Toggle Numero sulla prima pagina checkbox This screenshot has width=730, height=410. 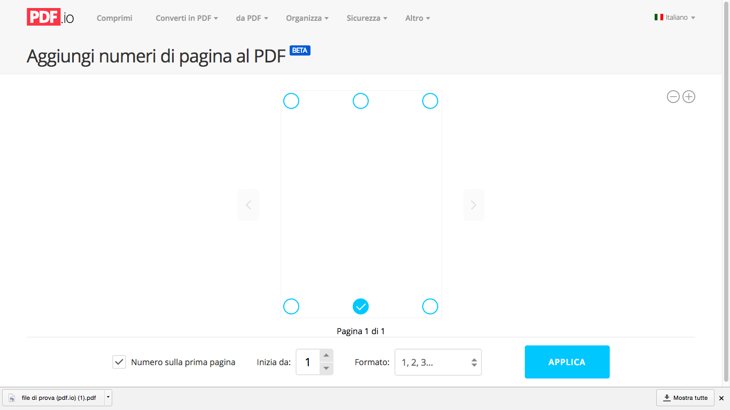tap(119, 362)
